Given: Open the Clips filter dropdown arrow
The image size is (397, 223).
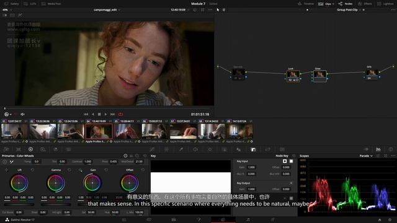Looking at the screenshot, I should point(333,4).
